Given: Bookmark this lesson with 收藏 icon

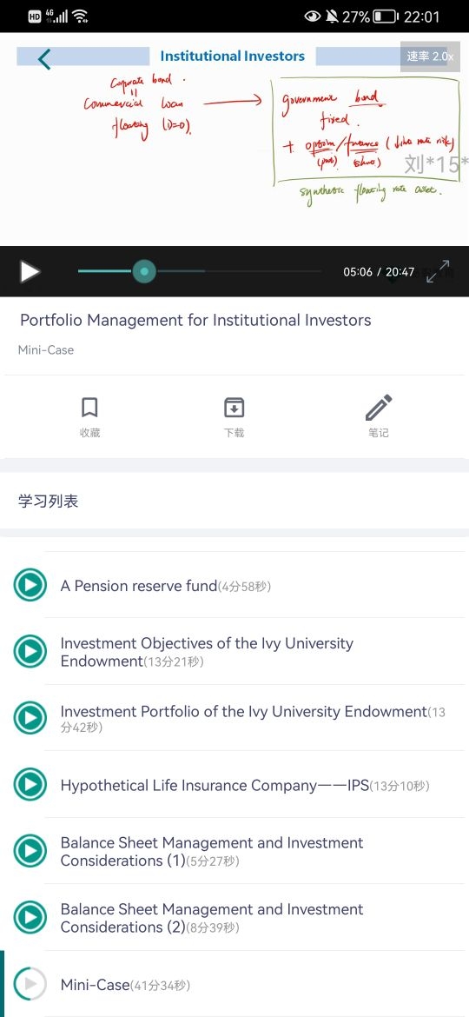Looking at the screenshot, I should [89, 416].
